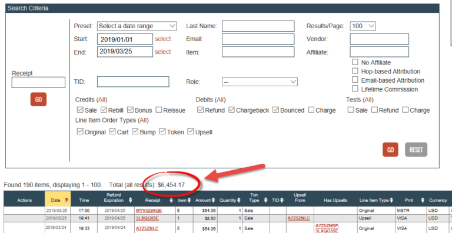The width and height of the screenshot is (452, 233).
Task: Focus the Email input field
Action: pyautogui.click(x=258, y=39)
